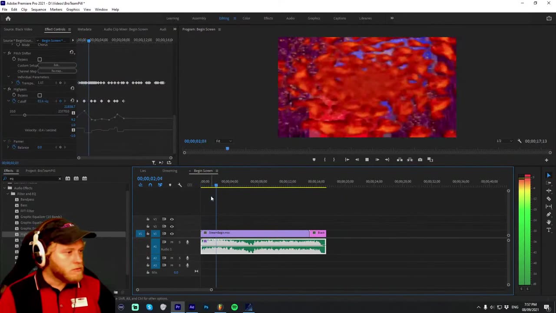Open workspace overflow chevron menu
556x313 pixels.
[x=392, y=18]
